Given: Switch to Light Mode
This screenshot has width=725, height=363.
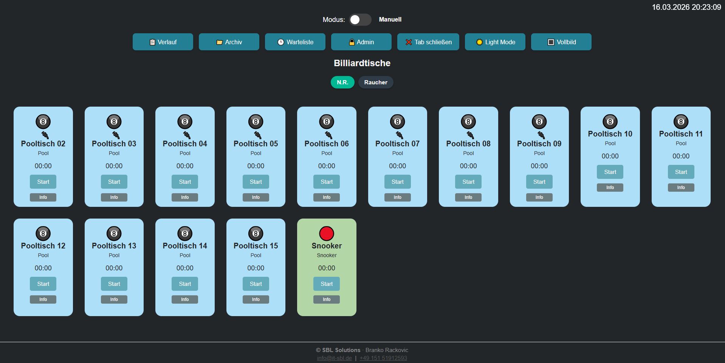Looking at the screenshot, I should pyautogui.click(x=495, y=42).
